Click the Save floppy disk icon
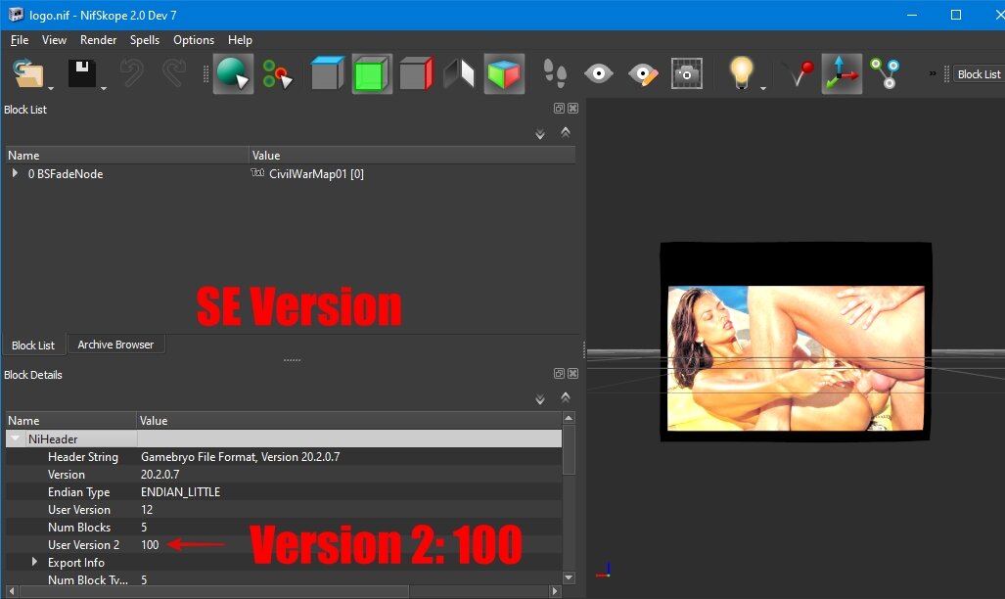 pyautogui.click(x=82, y=73)
